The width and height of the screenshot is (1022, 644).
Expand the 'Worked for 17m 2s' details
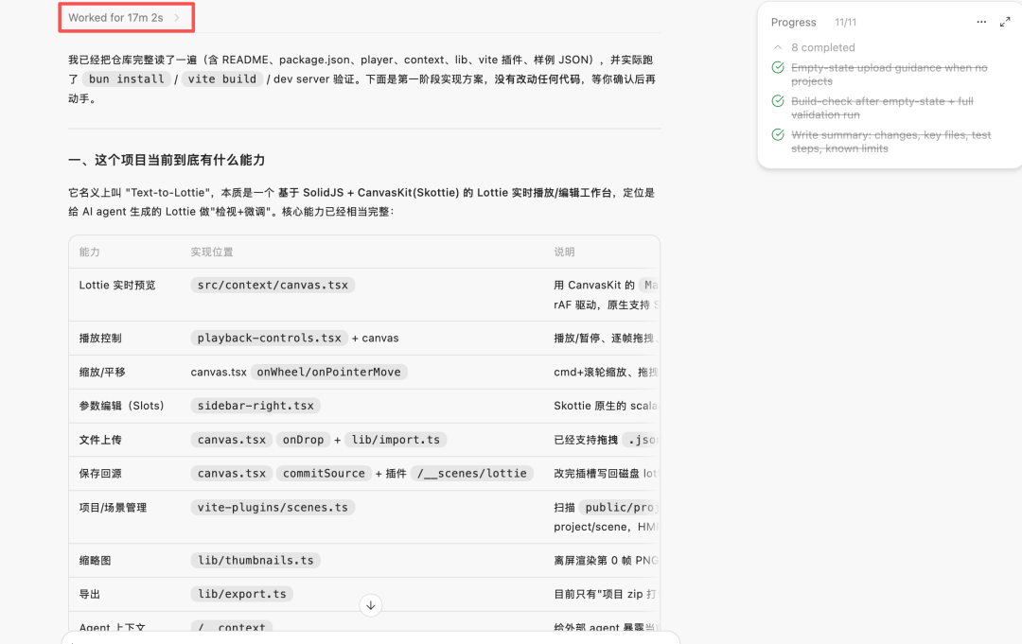point(124,18)
